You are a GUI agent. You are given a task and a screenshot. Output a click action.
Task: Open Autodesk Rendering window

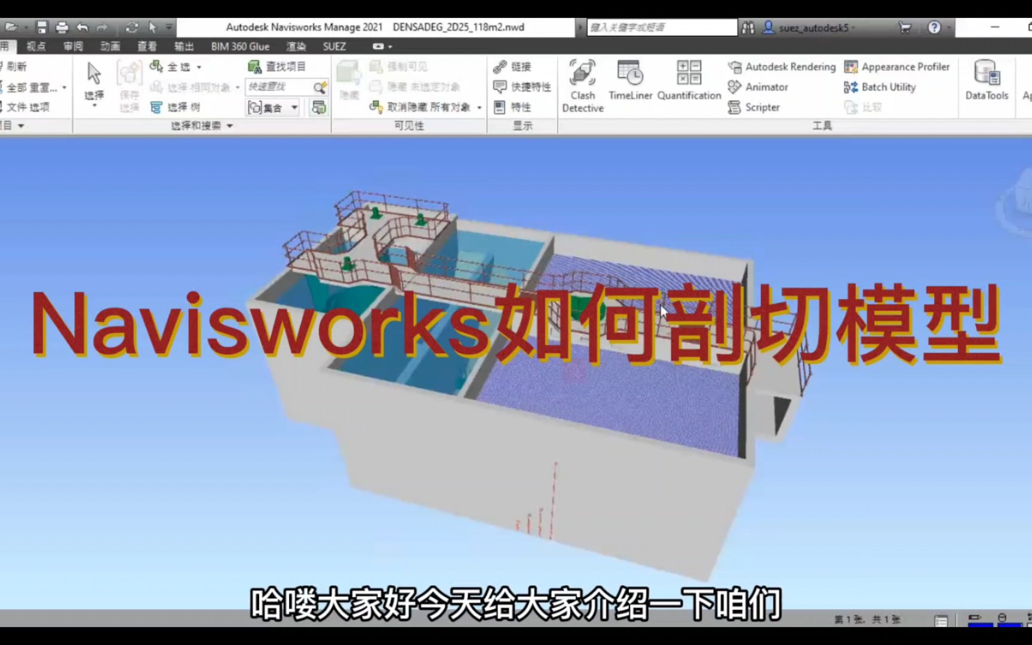(x=782, y=67)
